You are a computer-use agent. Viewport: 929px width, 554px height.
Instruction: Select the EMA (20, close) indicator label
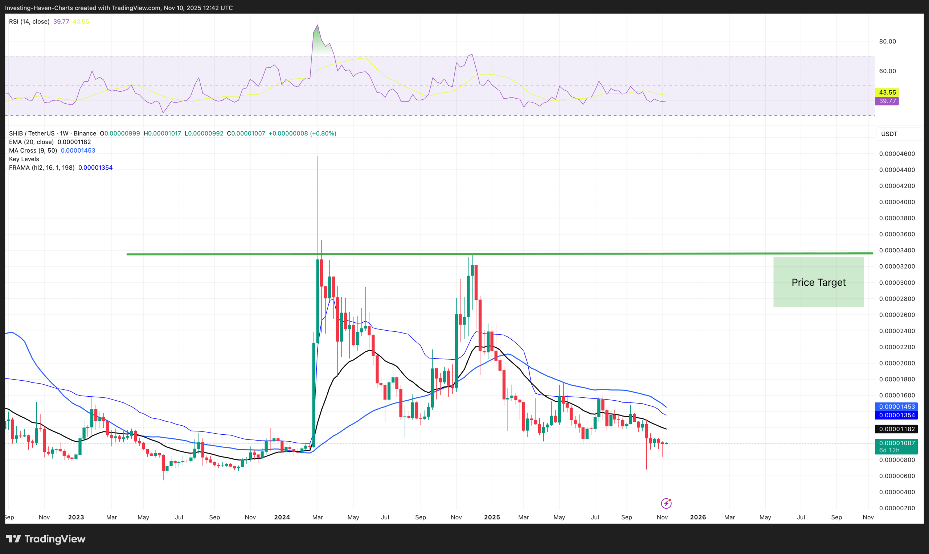32,142
